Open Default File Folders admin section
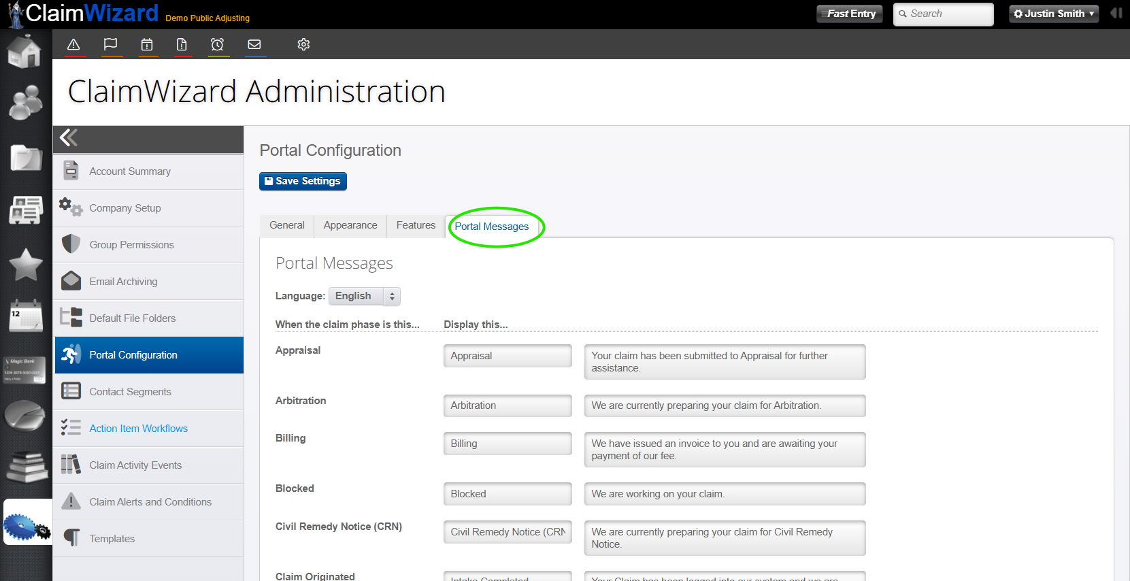Viewport: 1130px width, 581px height. coord(149,318)
